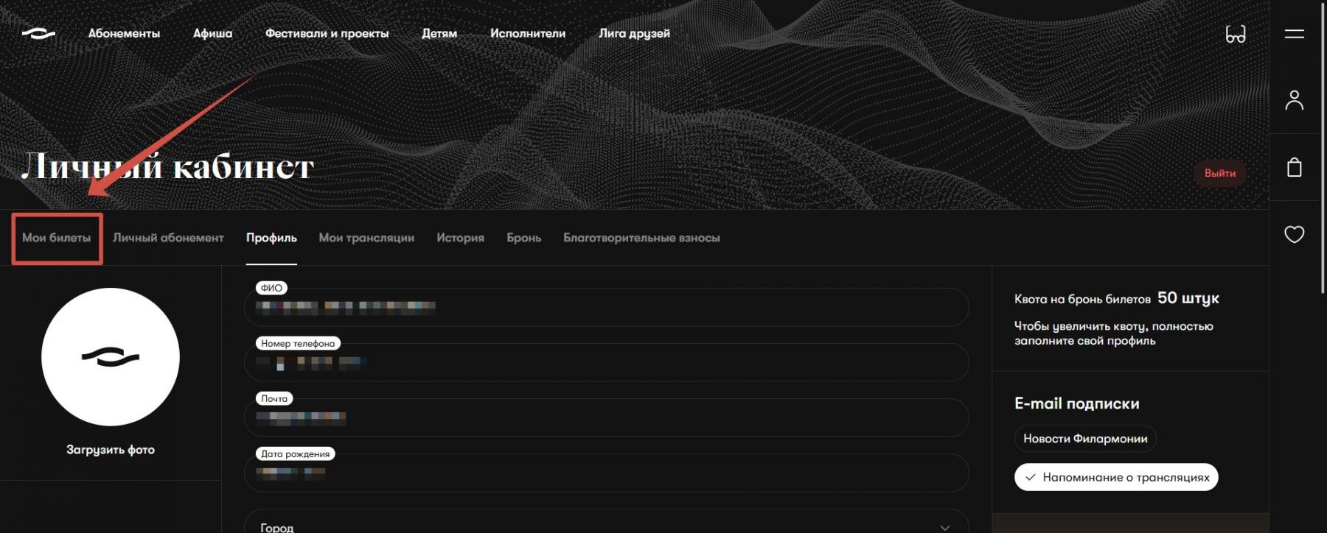This screenshot has width=1327, height=533.
Task: Open favorites via the heart icon
Action: pyautogui.click(x=1294, y=235)
